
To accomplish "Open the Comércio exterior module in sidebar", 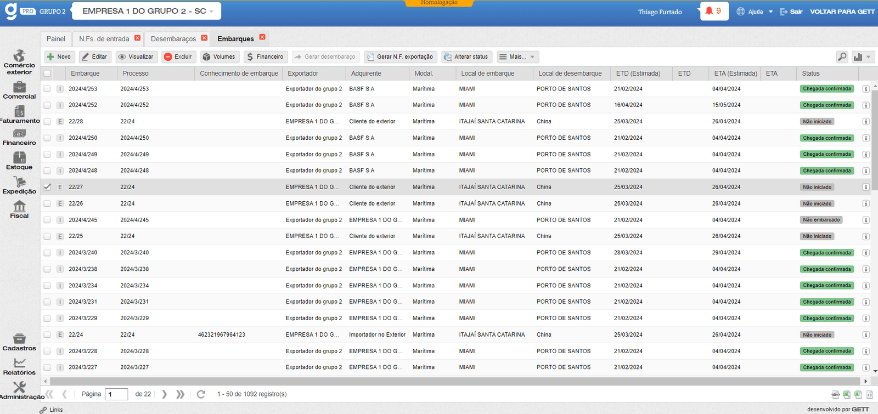I will pyautogui.click(x=19, y=62).
